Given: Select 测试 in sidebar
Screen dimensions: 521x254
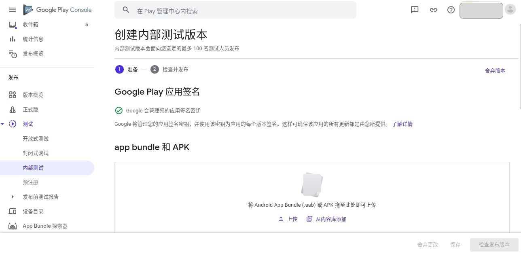Looking at the screenshot, I should coord(28,124).
